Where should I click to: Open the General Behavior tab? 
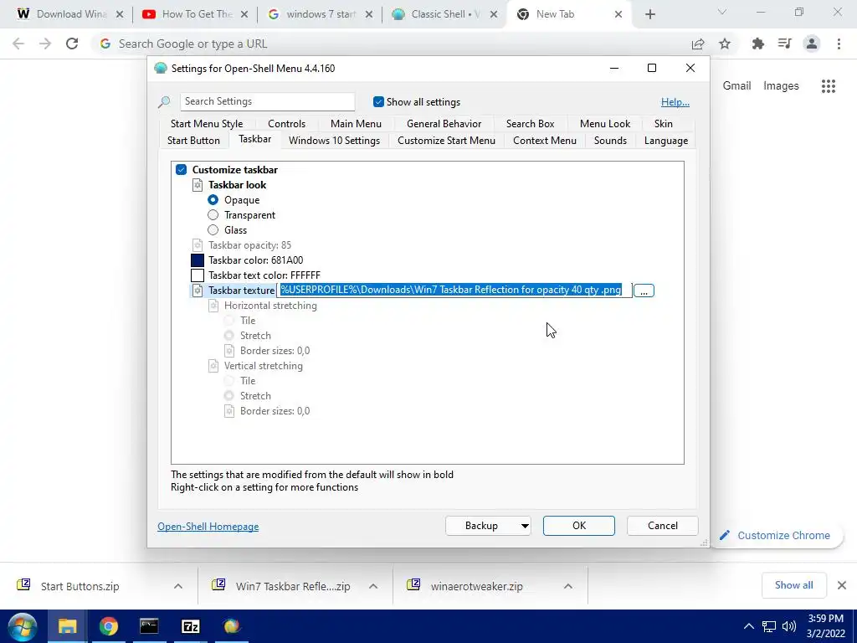click(x=444, y=124)
